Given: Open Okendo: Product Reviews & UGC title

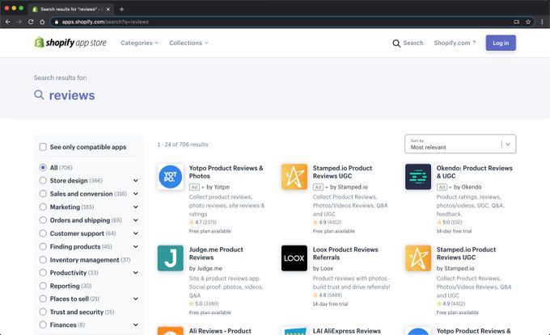Looking at the screenshot, I should point(474,172).
